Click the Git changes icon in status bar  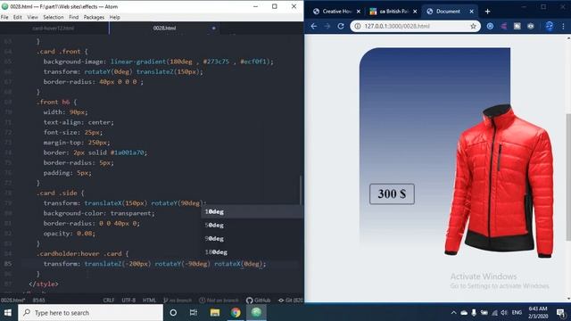click(291, 300)
